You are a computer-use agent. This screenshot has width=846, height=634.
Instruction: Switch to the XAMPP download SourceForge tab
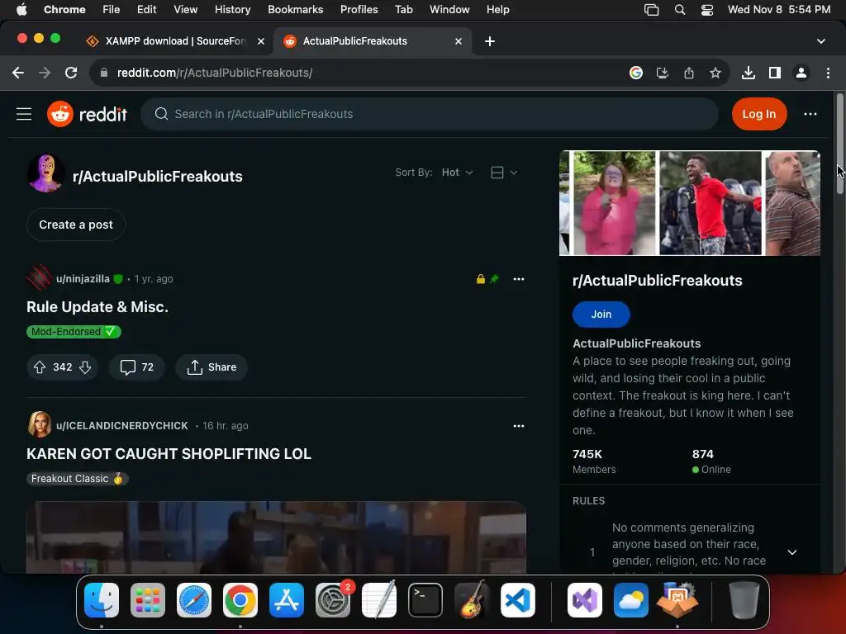pos(175,41)
